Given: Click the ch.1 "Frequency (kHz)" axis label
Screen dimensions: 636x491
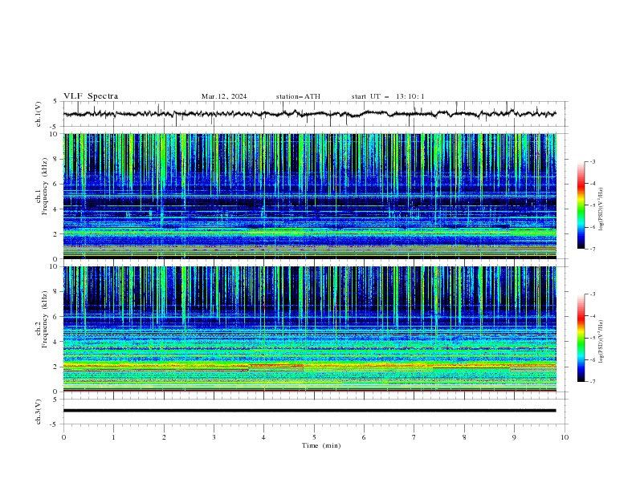Looking at the screenshot, I should 45,186.
